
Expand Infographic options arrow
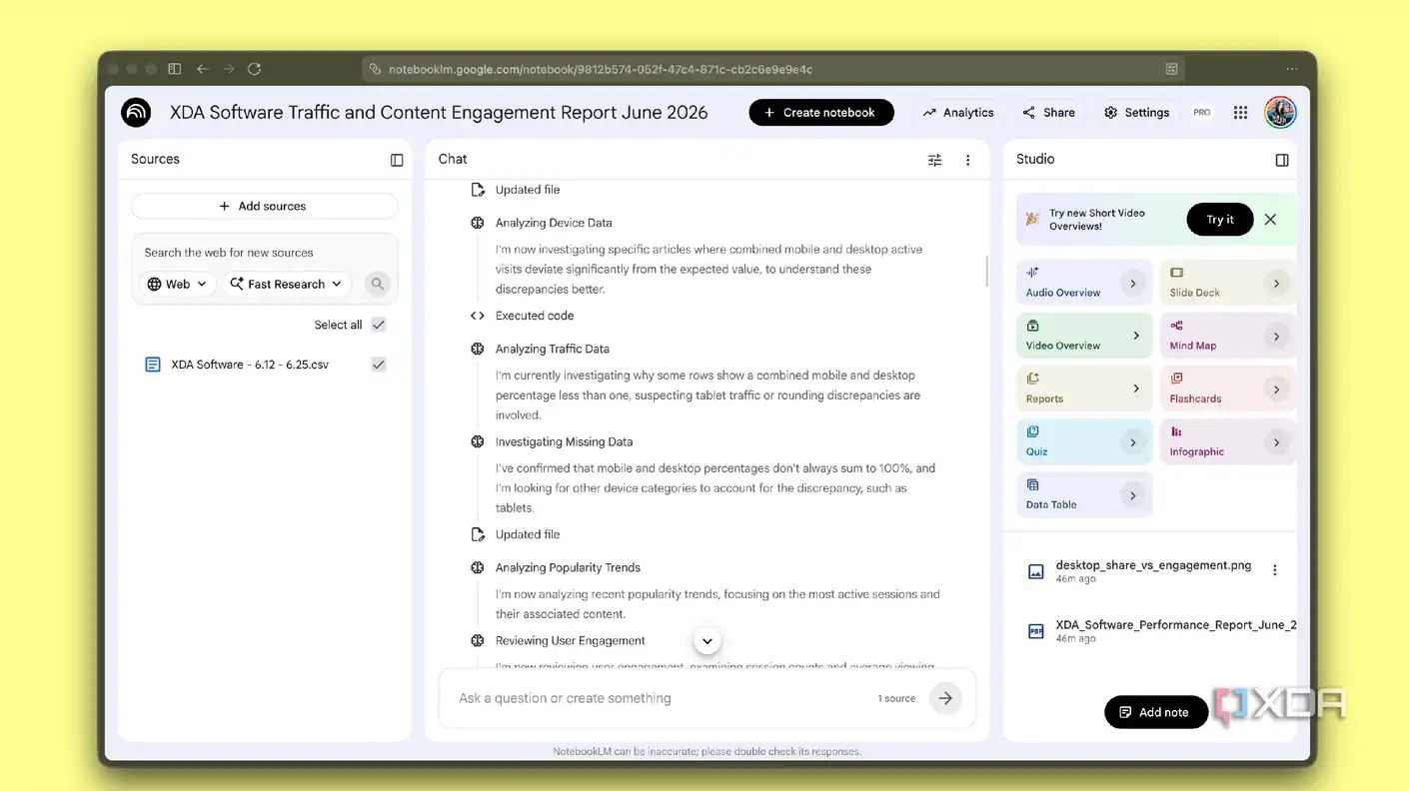pyautogui.click(x=1276, y=442)
